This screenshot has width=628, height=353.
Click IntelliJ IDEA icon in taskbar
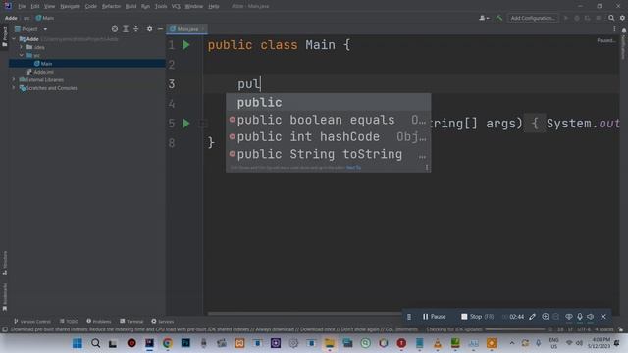pos(149,343)
